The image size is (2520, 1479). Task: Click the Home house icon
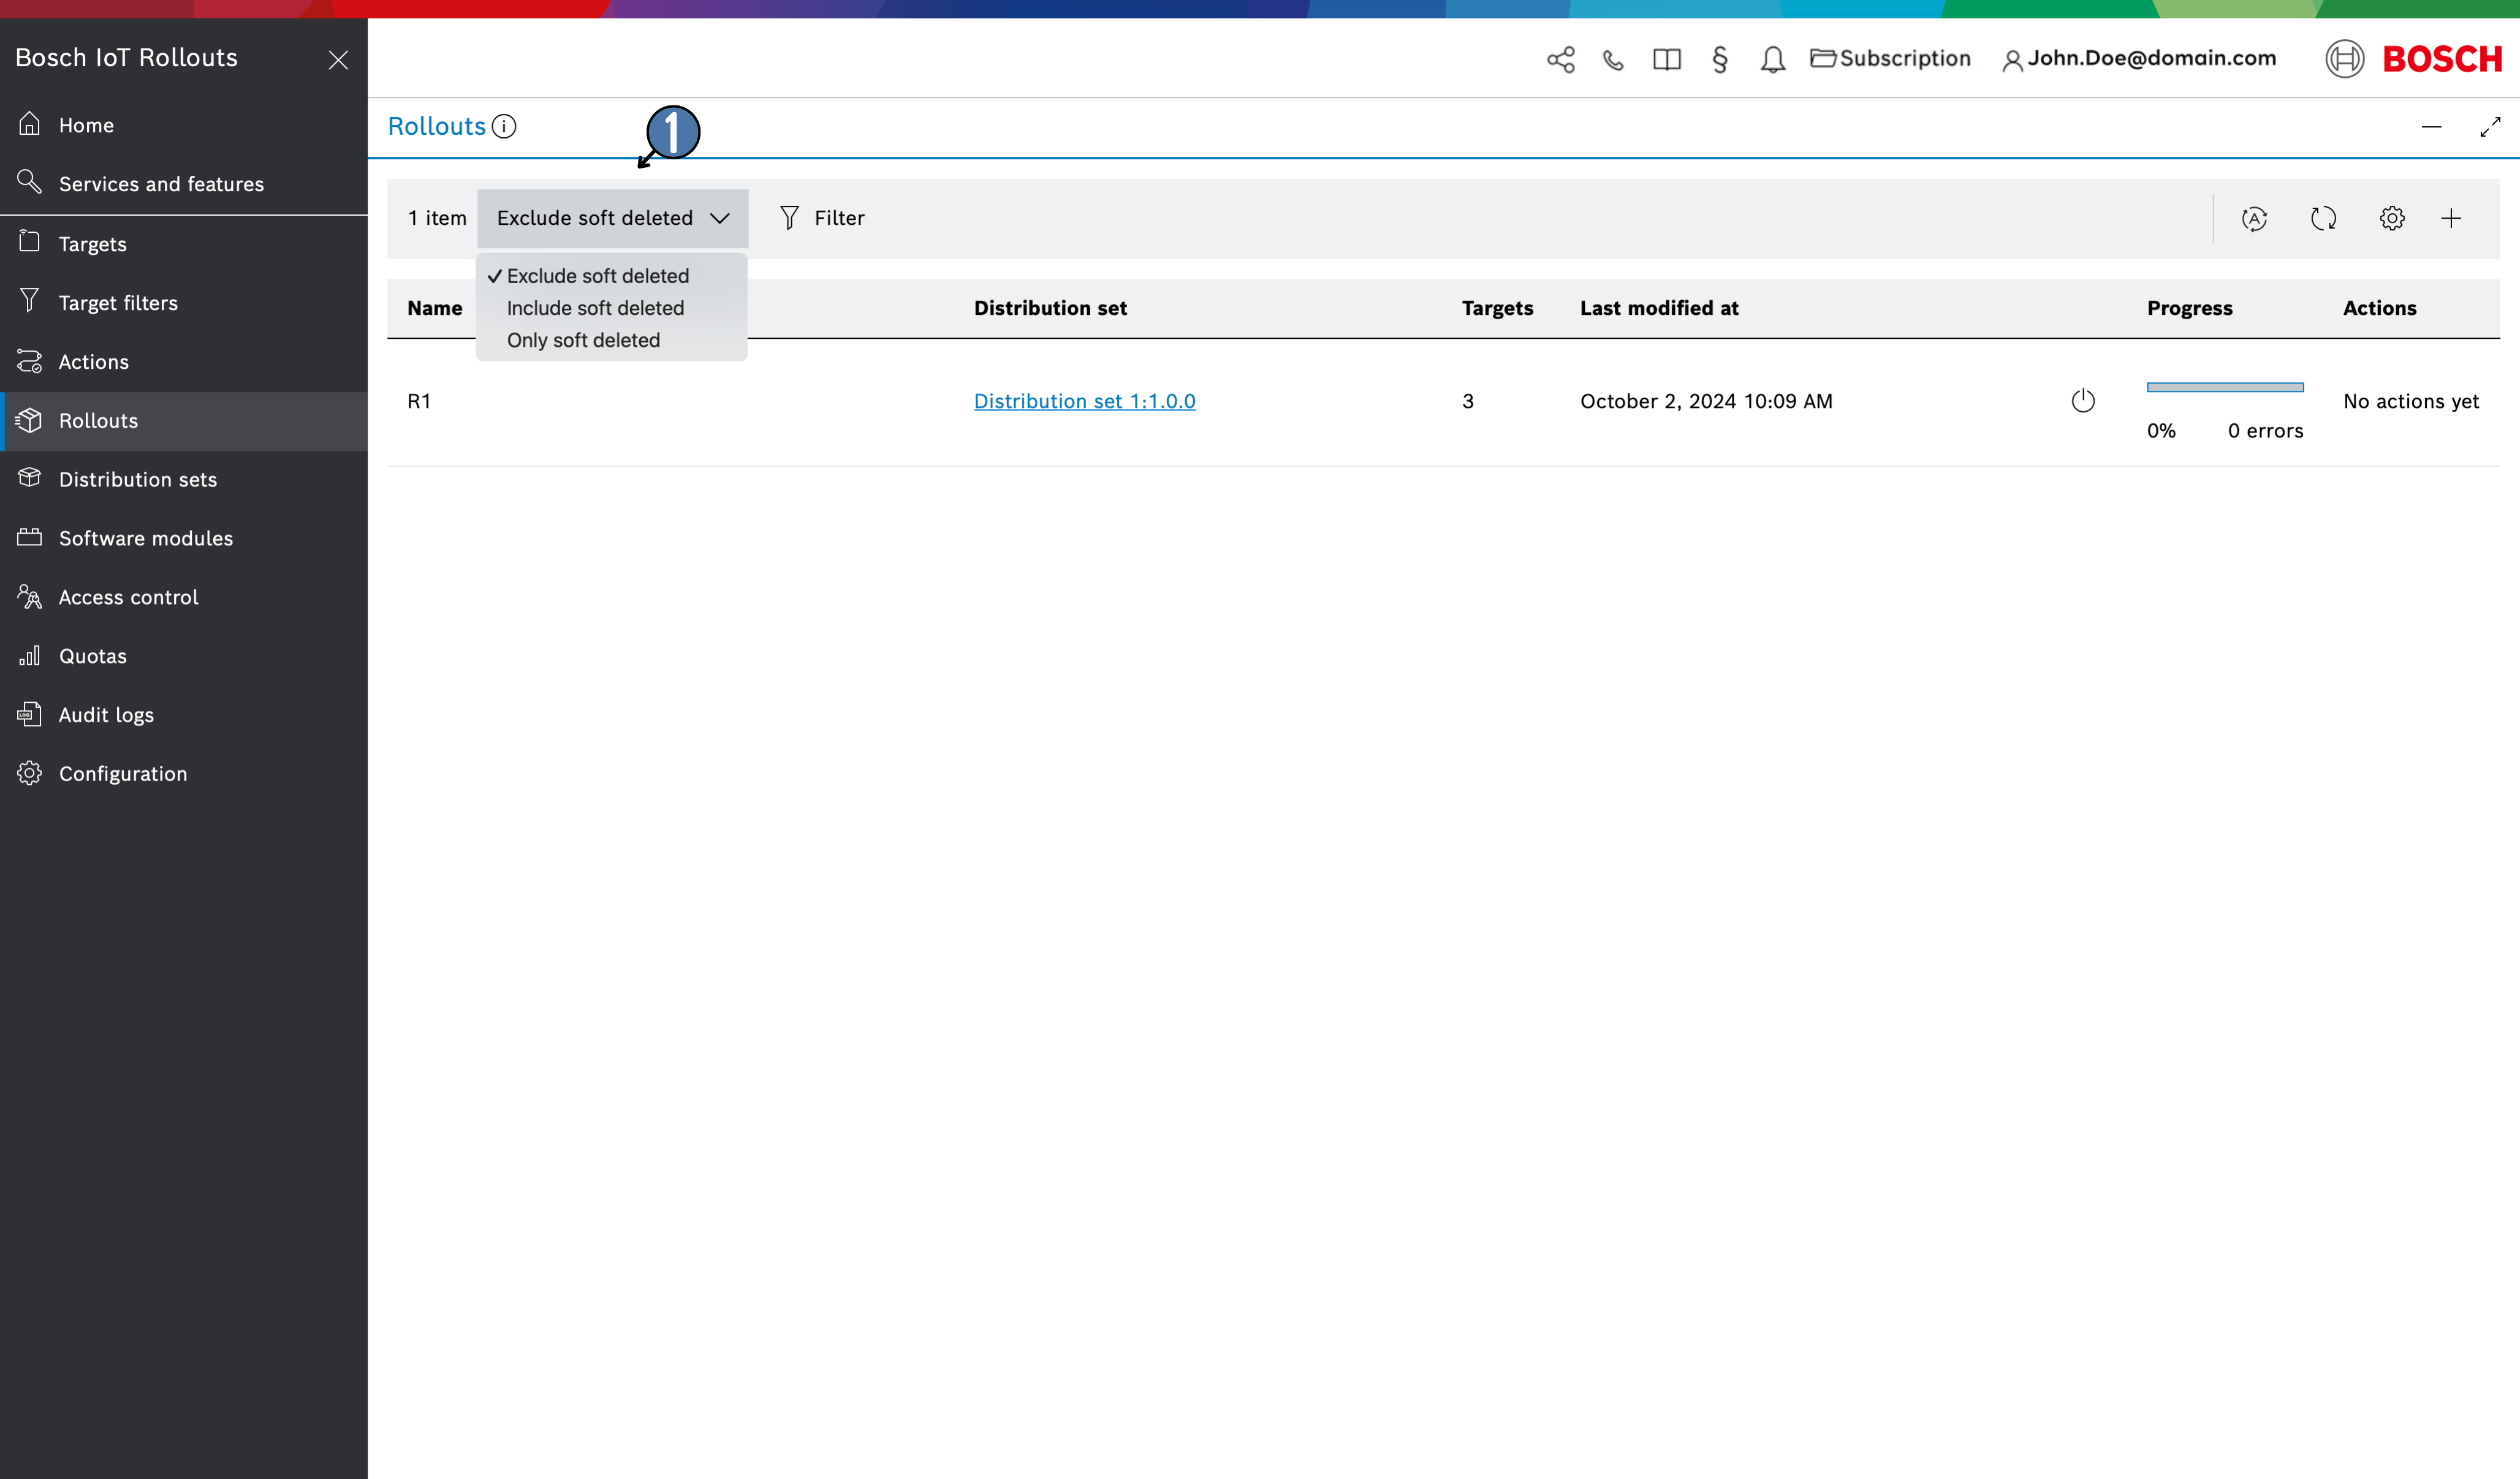coord(30,123)
